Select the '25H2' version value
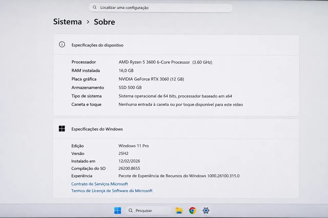The height and width of the screenshot is (218, 328). pyautogui.click(x=124, y=153)
